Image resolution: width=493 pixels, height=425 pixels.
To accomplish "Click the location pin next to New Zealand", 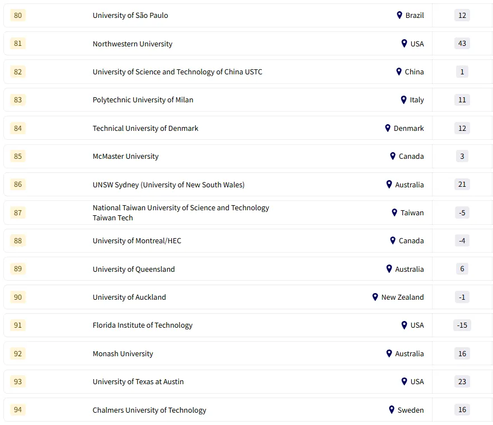I will click(375, 297).
